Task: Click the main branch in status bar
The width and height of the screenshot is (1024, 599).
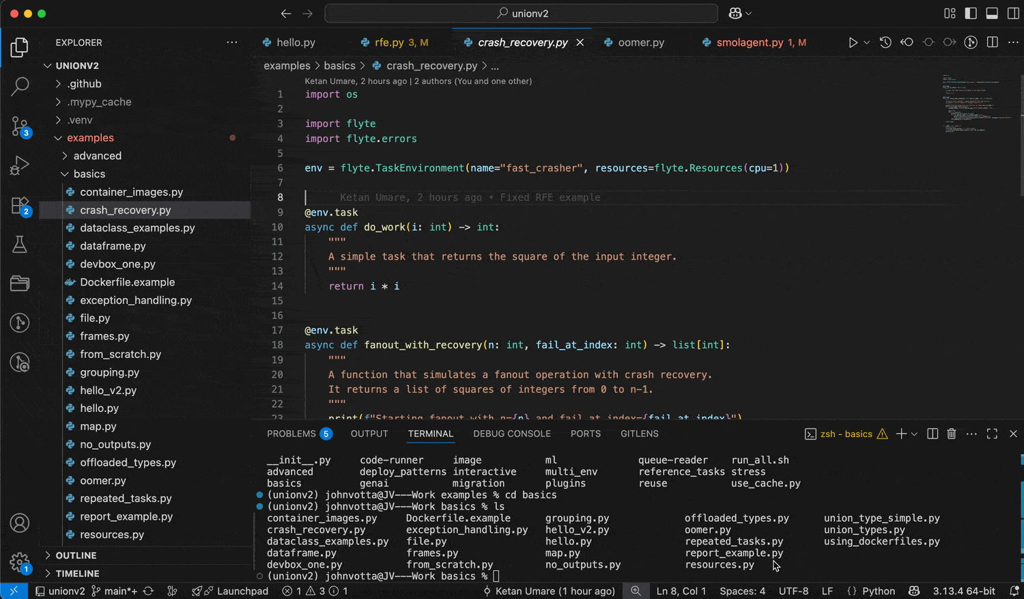Action: click(x=119, y=591)
